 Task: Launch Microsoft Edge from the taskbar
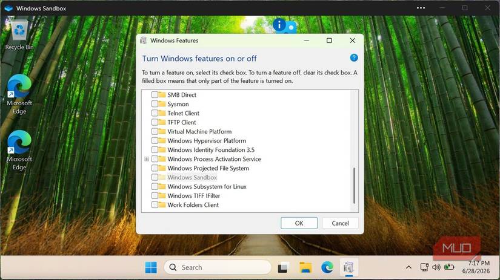click(x=327, y=267)
